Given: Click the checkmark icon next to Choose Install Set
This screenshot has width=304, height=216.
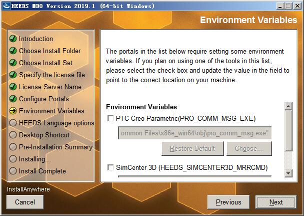Looking at the screenshot, I should pos(13,63).
